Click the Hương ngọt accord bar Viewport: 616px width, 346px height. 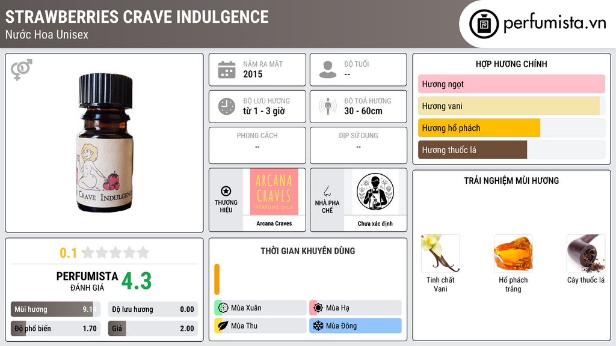(x=511, y=84)
